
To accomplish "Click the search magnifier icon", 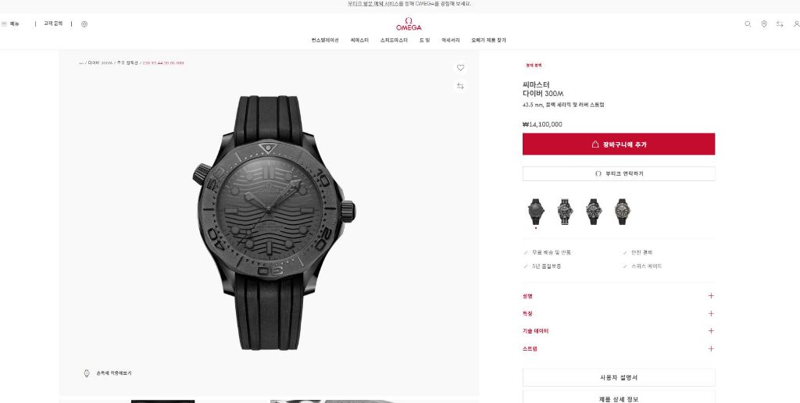I will point(748,24).
